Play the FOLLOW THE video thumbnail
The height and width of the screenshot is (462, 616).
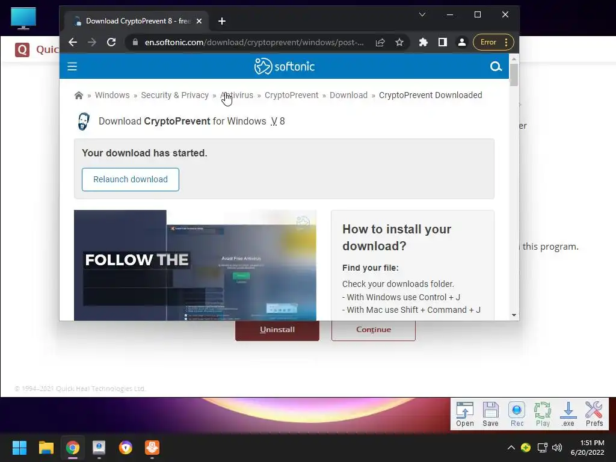(x=195, y=265)
